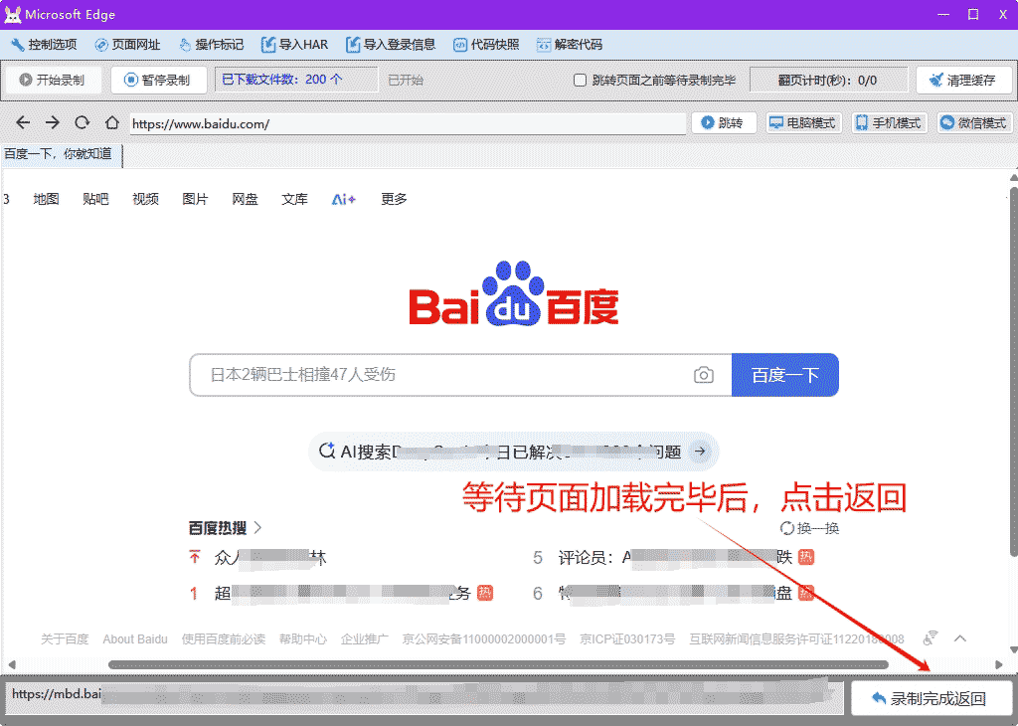Open 京公网安备11000002000001号 link
Screen dimensions: 1018x726
(484, 639)
